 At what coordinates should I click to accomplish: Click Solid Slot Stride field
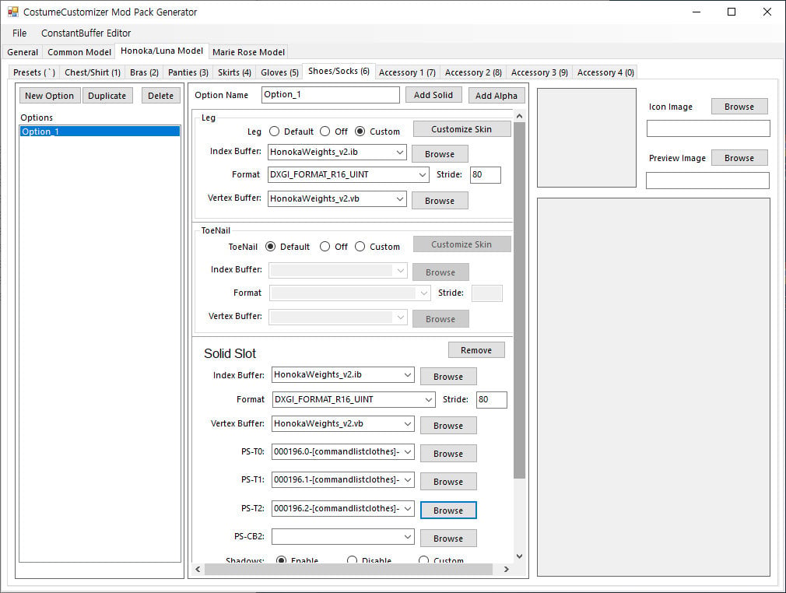point(491,399)
